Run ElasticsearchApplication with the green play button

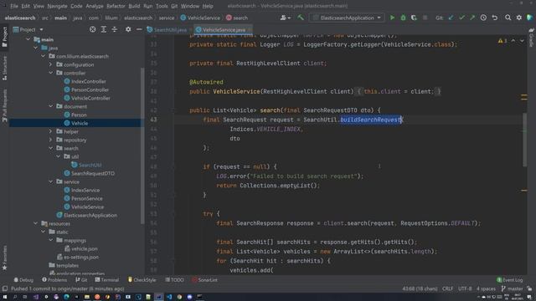click(392, 18)
